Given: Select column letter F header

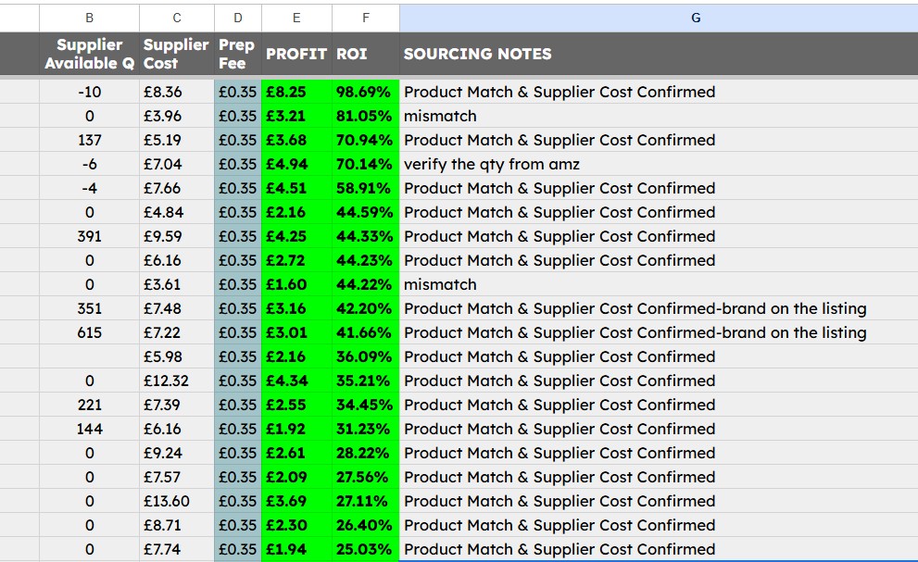Looking at the screenshot, I should (x=365, y=17).
